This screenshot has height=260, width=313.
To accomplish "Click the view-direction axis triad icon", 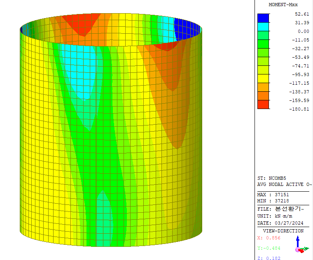I will point(301,245).
